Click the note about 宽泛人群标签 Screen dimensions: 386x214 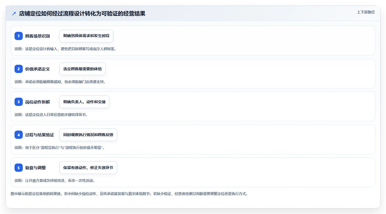pyautogui.click(x=66, y=49)
